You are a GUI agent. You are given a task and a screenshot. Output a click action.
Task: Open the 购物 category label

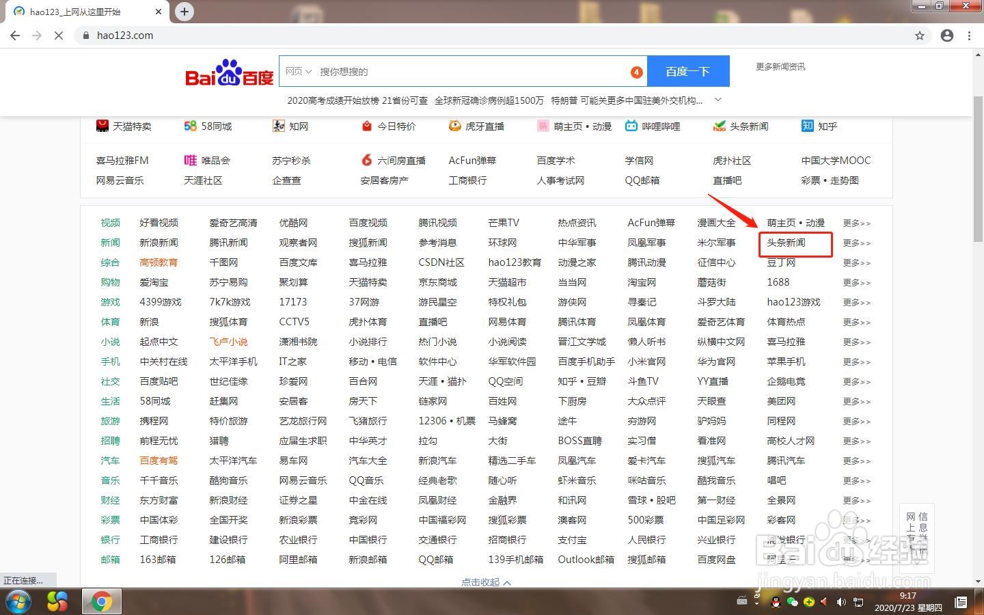coord(110,282)
